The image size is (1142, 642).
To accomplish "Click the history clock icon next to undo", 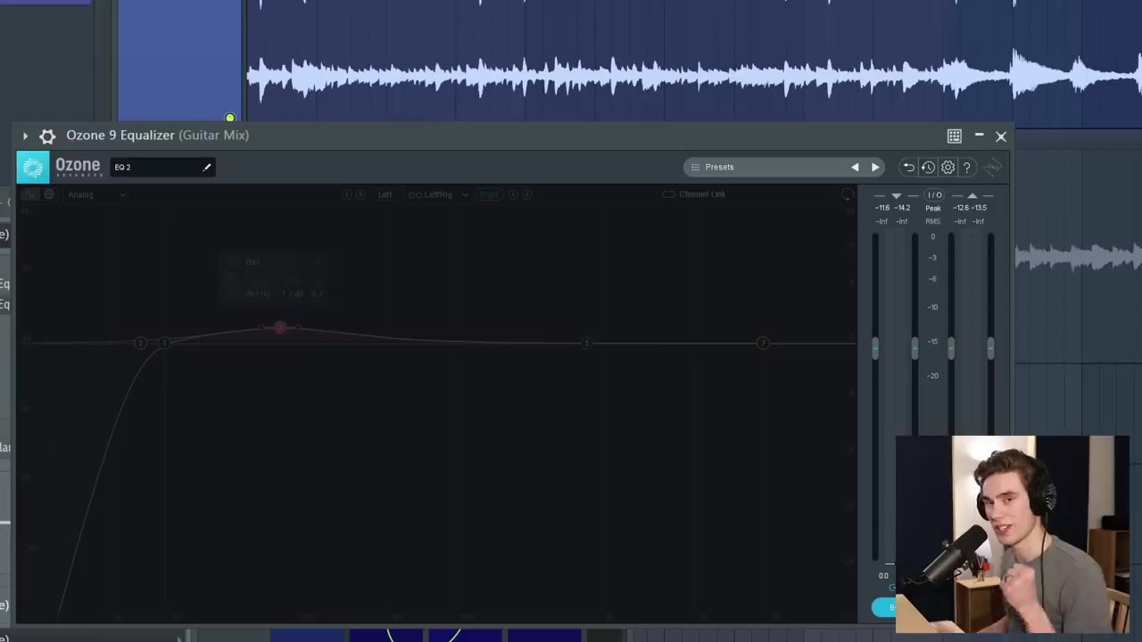I will [928, 167].
